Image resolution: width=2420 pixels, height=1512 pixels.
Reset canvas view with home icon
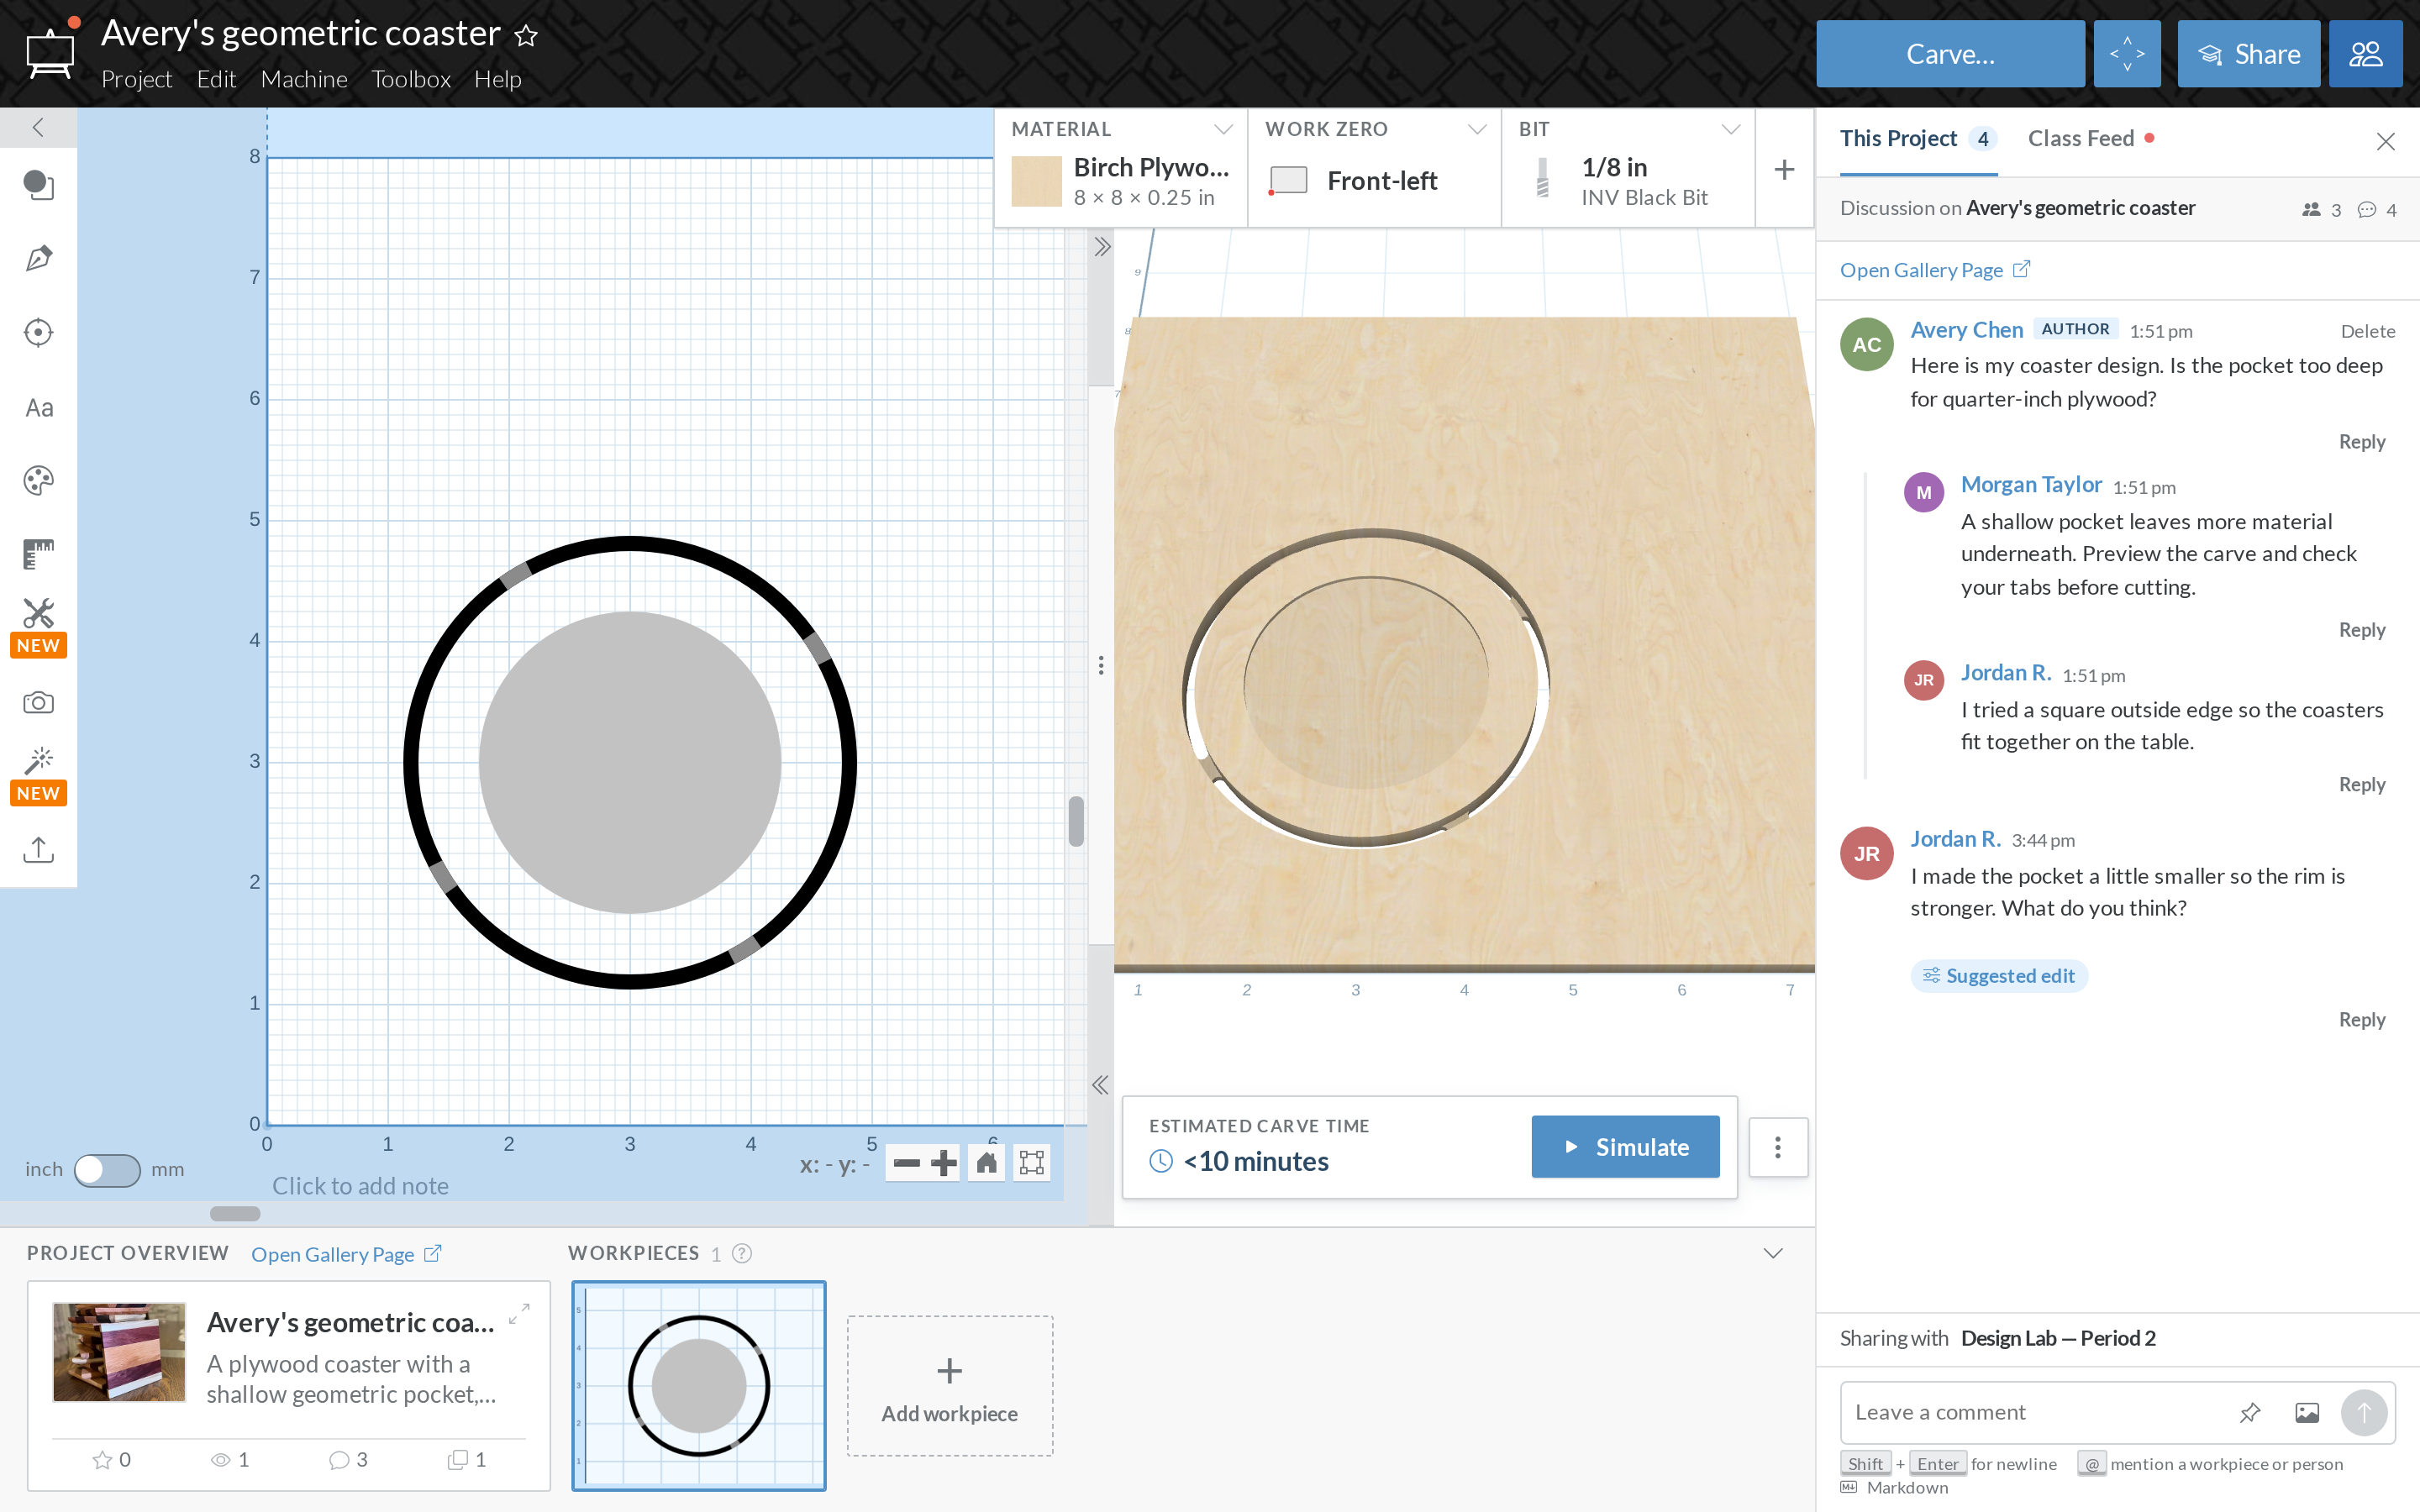(986, 1163)
